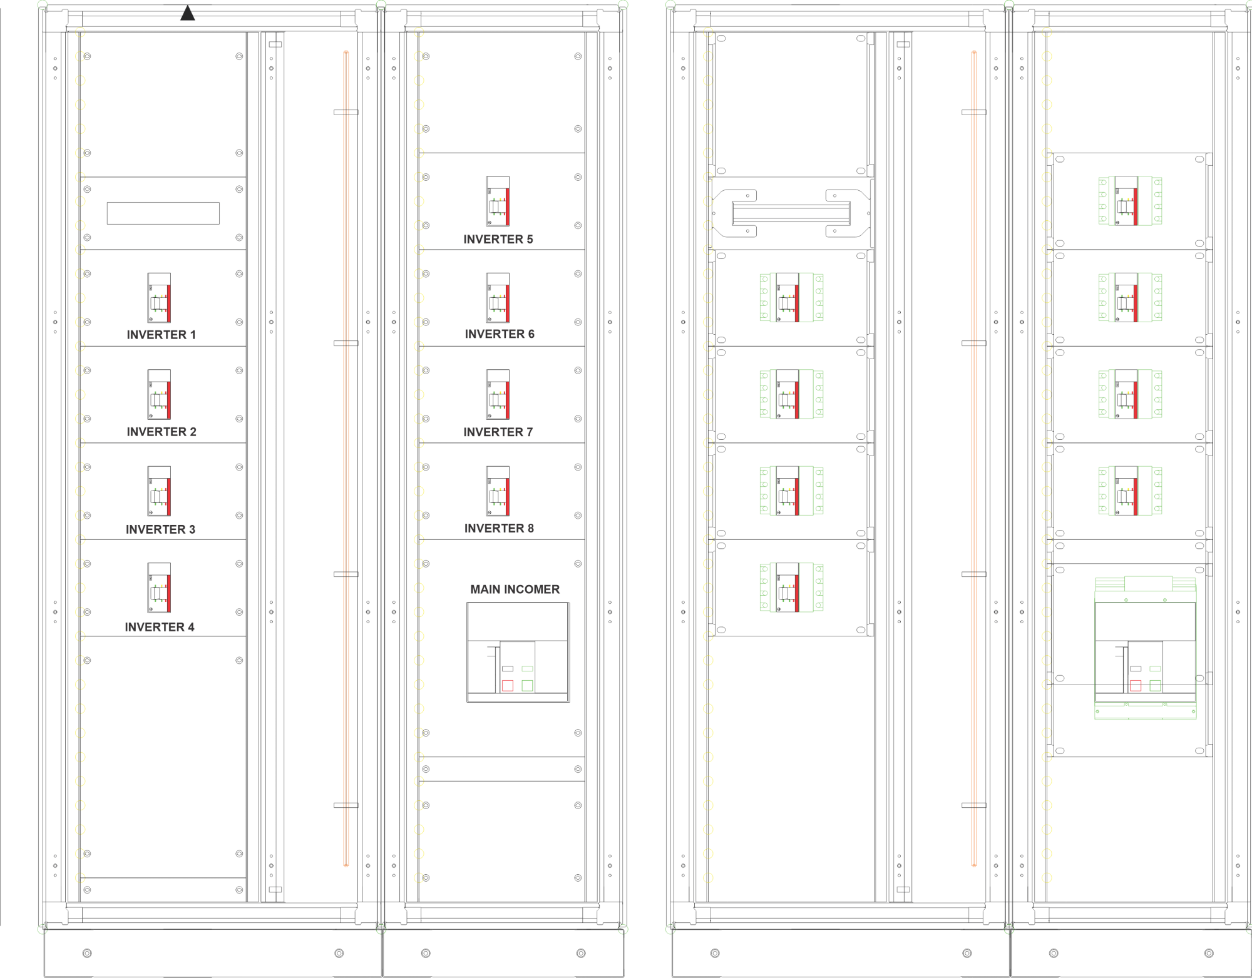Select the DIN rail mounting bracket symbol
Image resolution: width=1252 pixels, height=978 pixels.
791,213
